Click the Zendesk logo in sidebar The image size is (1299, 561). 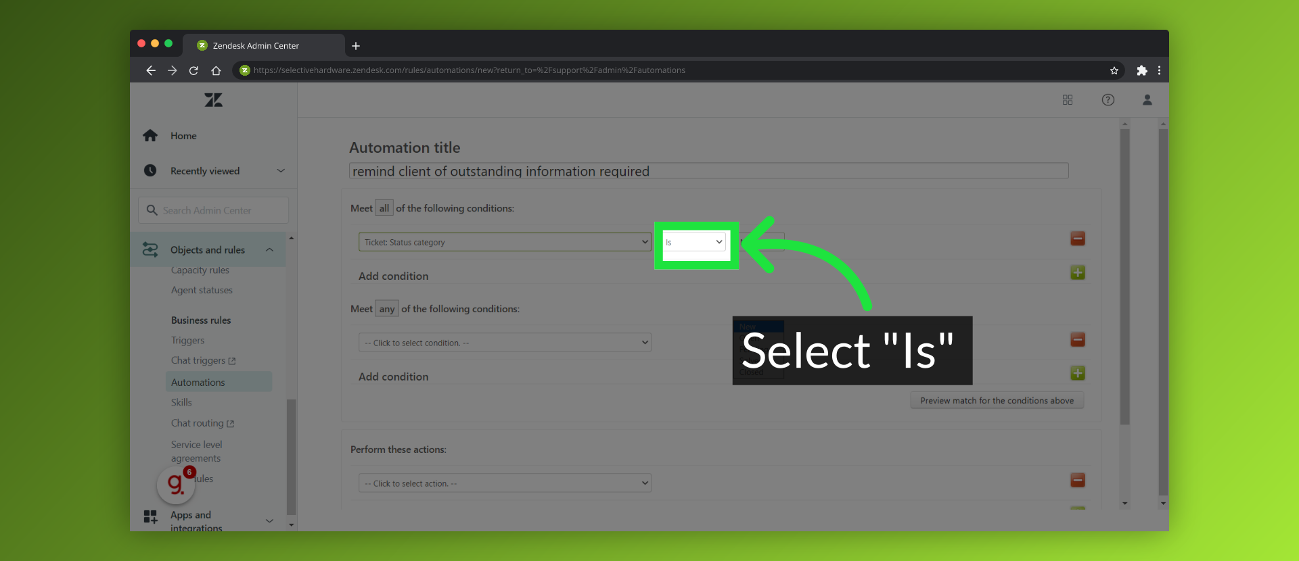point(213,100)
